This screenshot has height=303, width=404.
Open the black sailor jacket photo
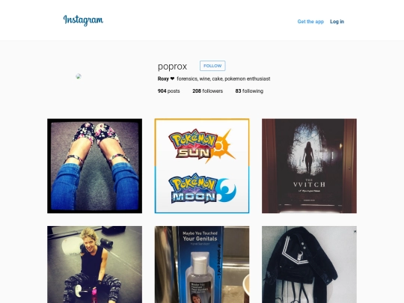309,264
